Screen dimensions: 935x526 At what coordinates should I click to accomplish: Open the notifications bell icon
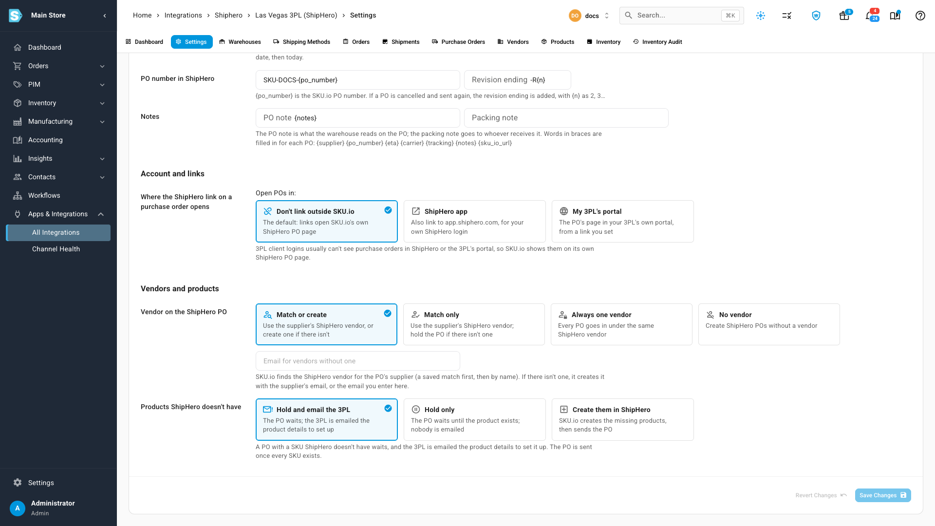(x=869, y=16)
